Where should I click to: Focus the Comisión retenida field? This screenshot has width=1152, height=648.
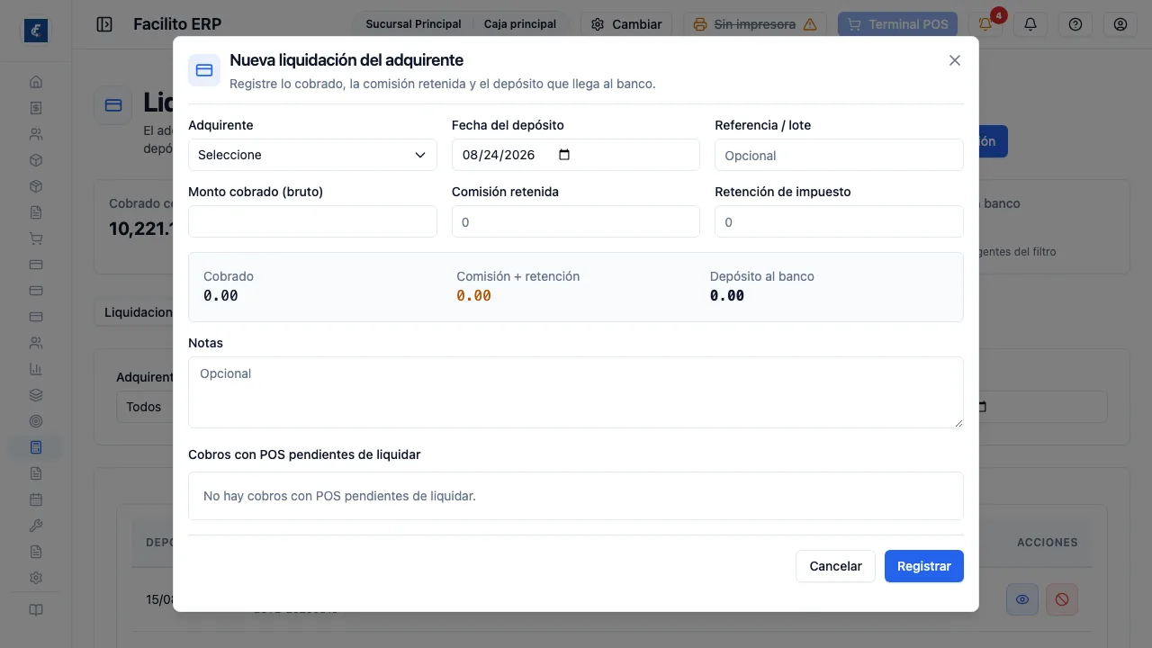click(x=576, y=221)
